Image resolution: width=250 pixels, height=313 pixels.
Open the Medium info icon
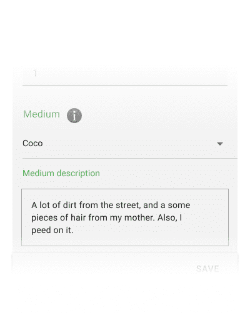pyautogui.click(x=74, y=116)
